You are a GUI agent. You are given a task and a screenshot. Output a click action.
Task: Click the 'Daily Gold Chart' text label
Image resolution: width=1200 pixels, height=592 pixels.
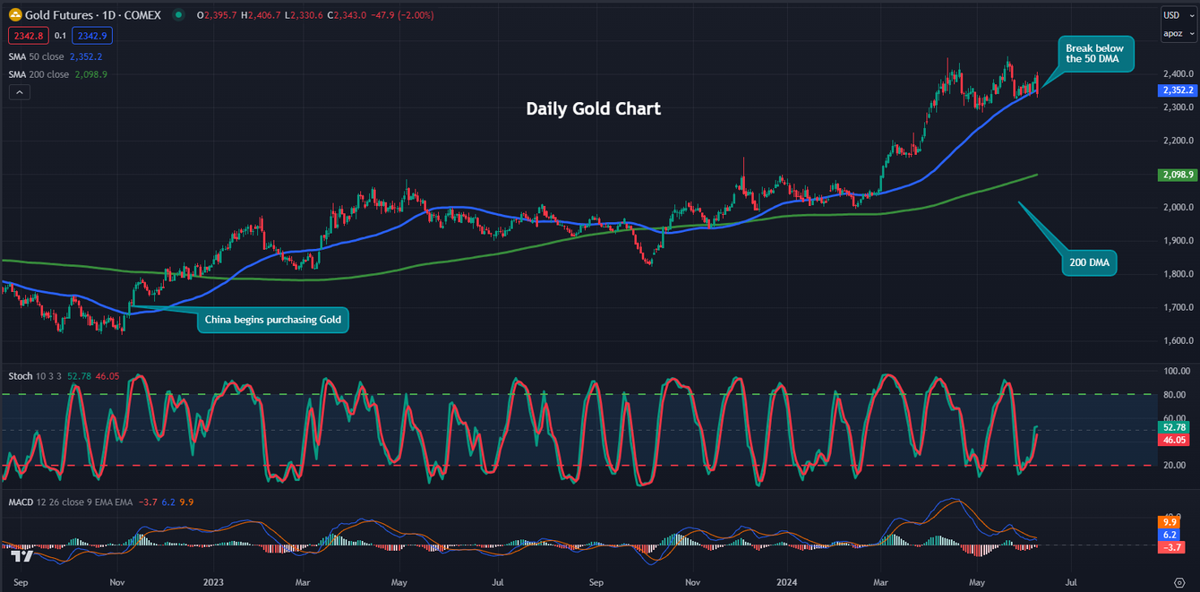(593, 109)
